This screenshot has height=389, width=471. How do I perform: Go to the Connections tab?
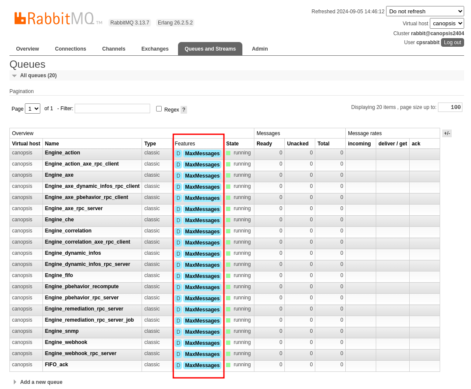coord(71,48)
